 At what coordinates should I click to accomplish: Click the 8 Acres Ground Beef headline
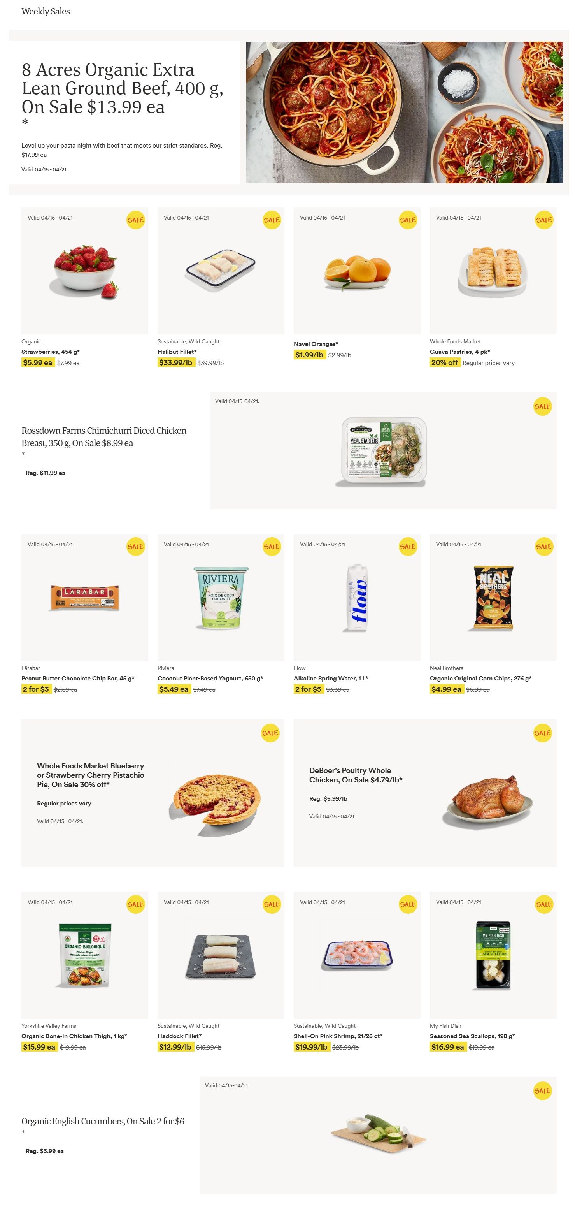click(x=122, y=88)
